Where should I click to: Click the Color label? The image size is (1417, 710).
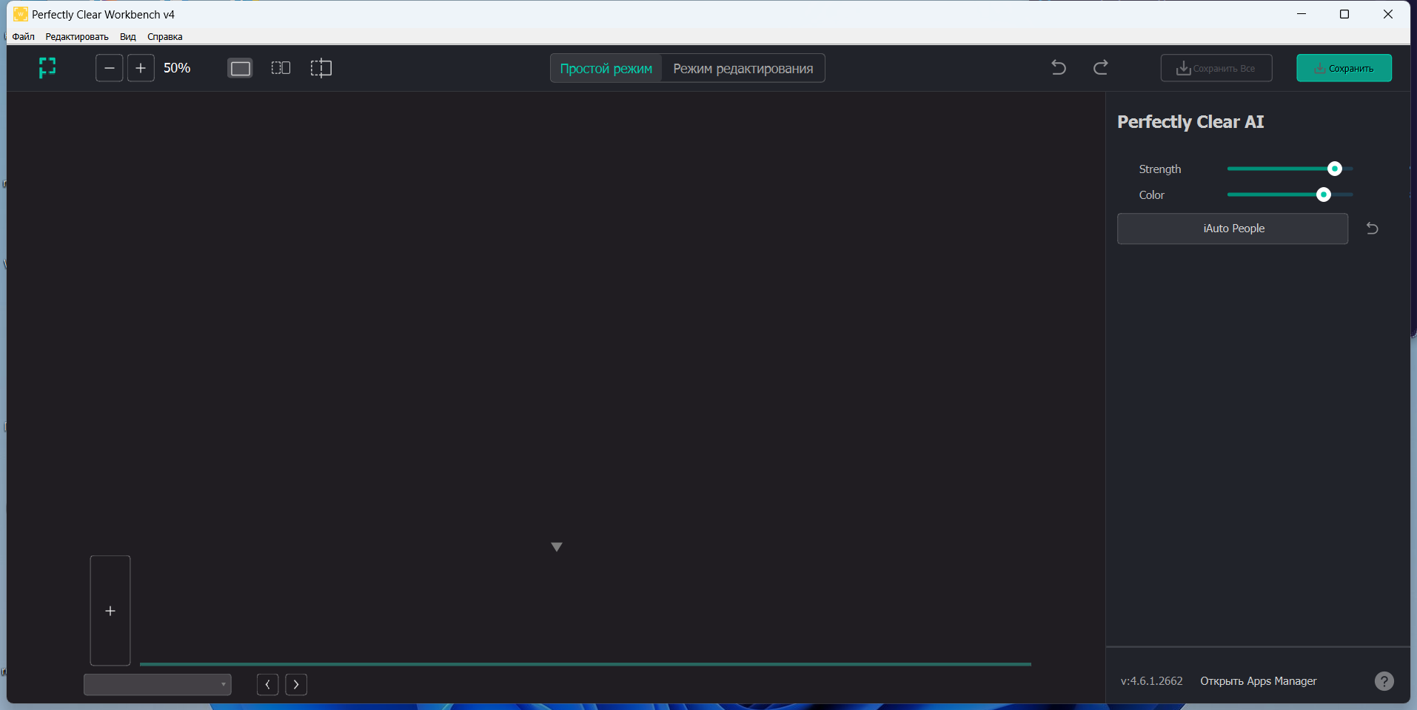(x=1152, y=195)
